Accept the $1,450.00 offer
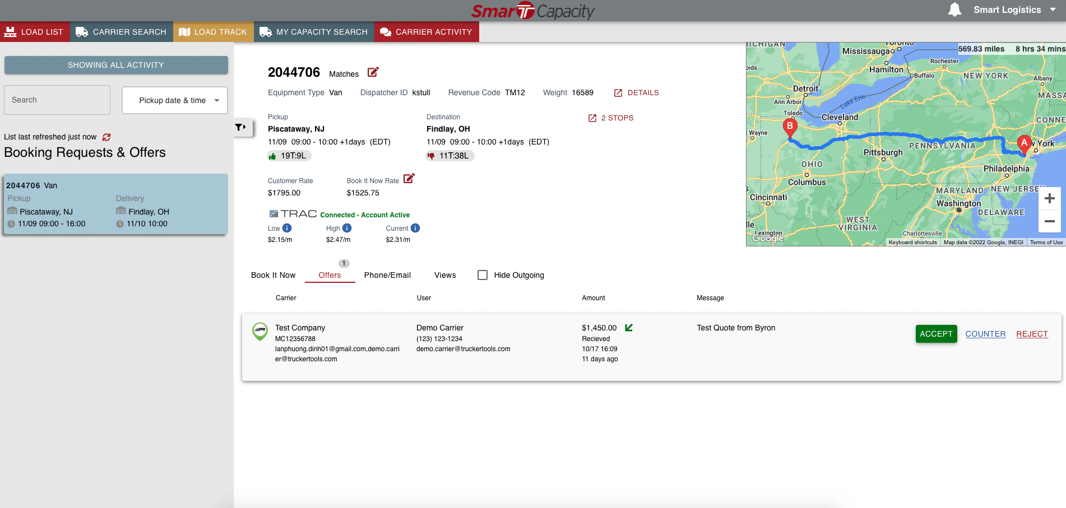The image size is (1066, 508). 936,334
